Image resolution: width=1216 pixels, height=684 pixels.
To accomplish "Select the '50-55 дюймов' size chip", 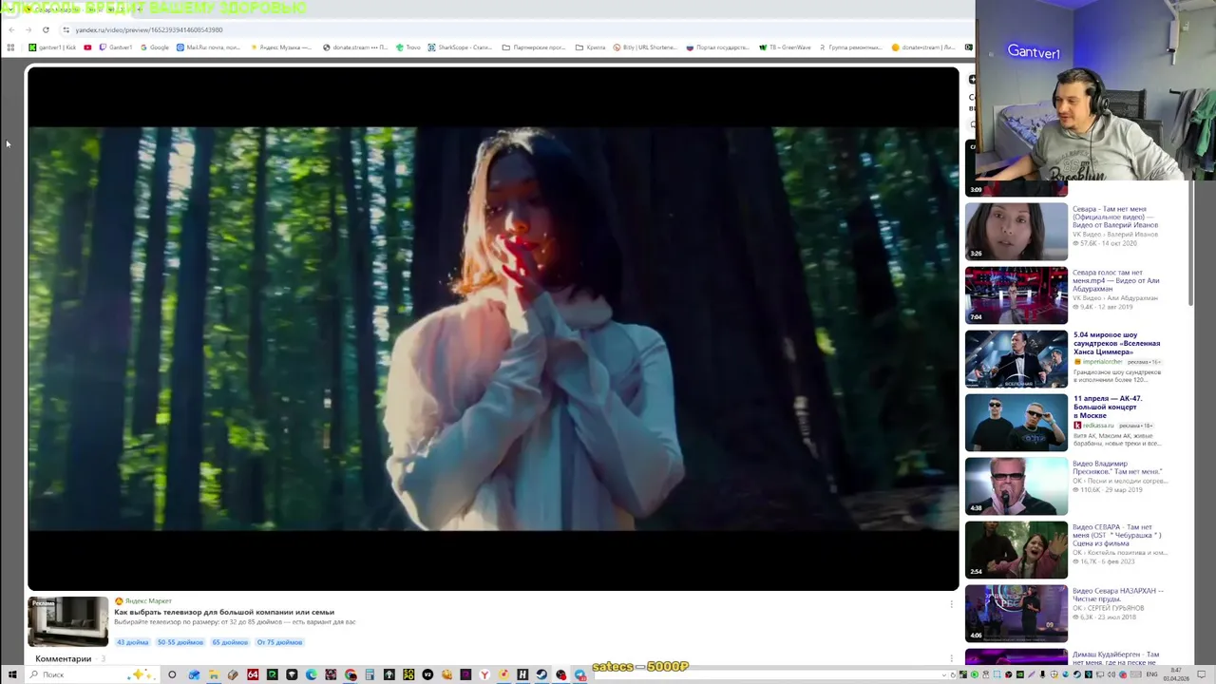I will [180, 642].
